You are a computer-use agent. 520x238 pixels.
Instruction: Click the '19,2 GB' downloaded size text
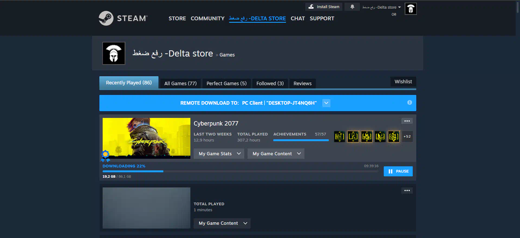click(x=109, y=177)
